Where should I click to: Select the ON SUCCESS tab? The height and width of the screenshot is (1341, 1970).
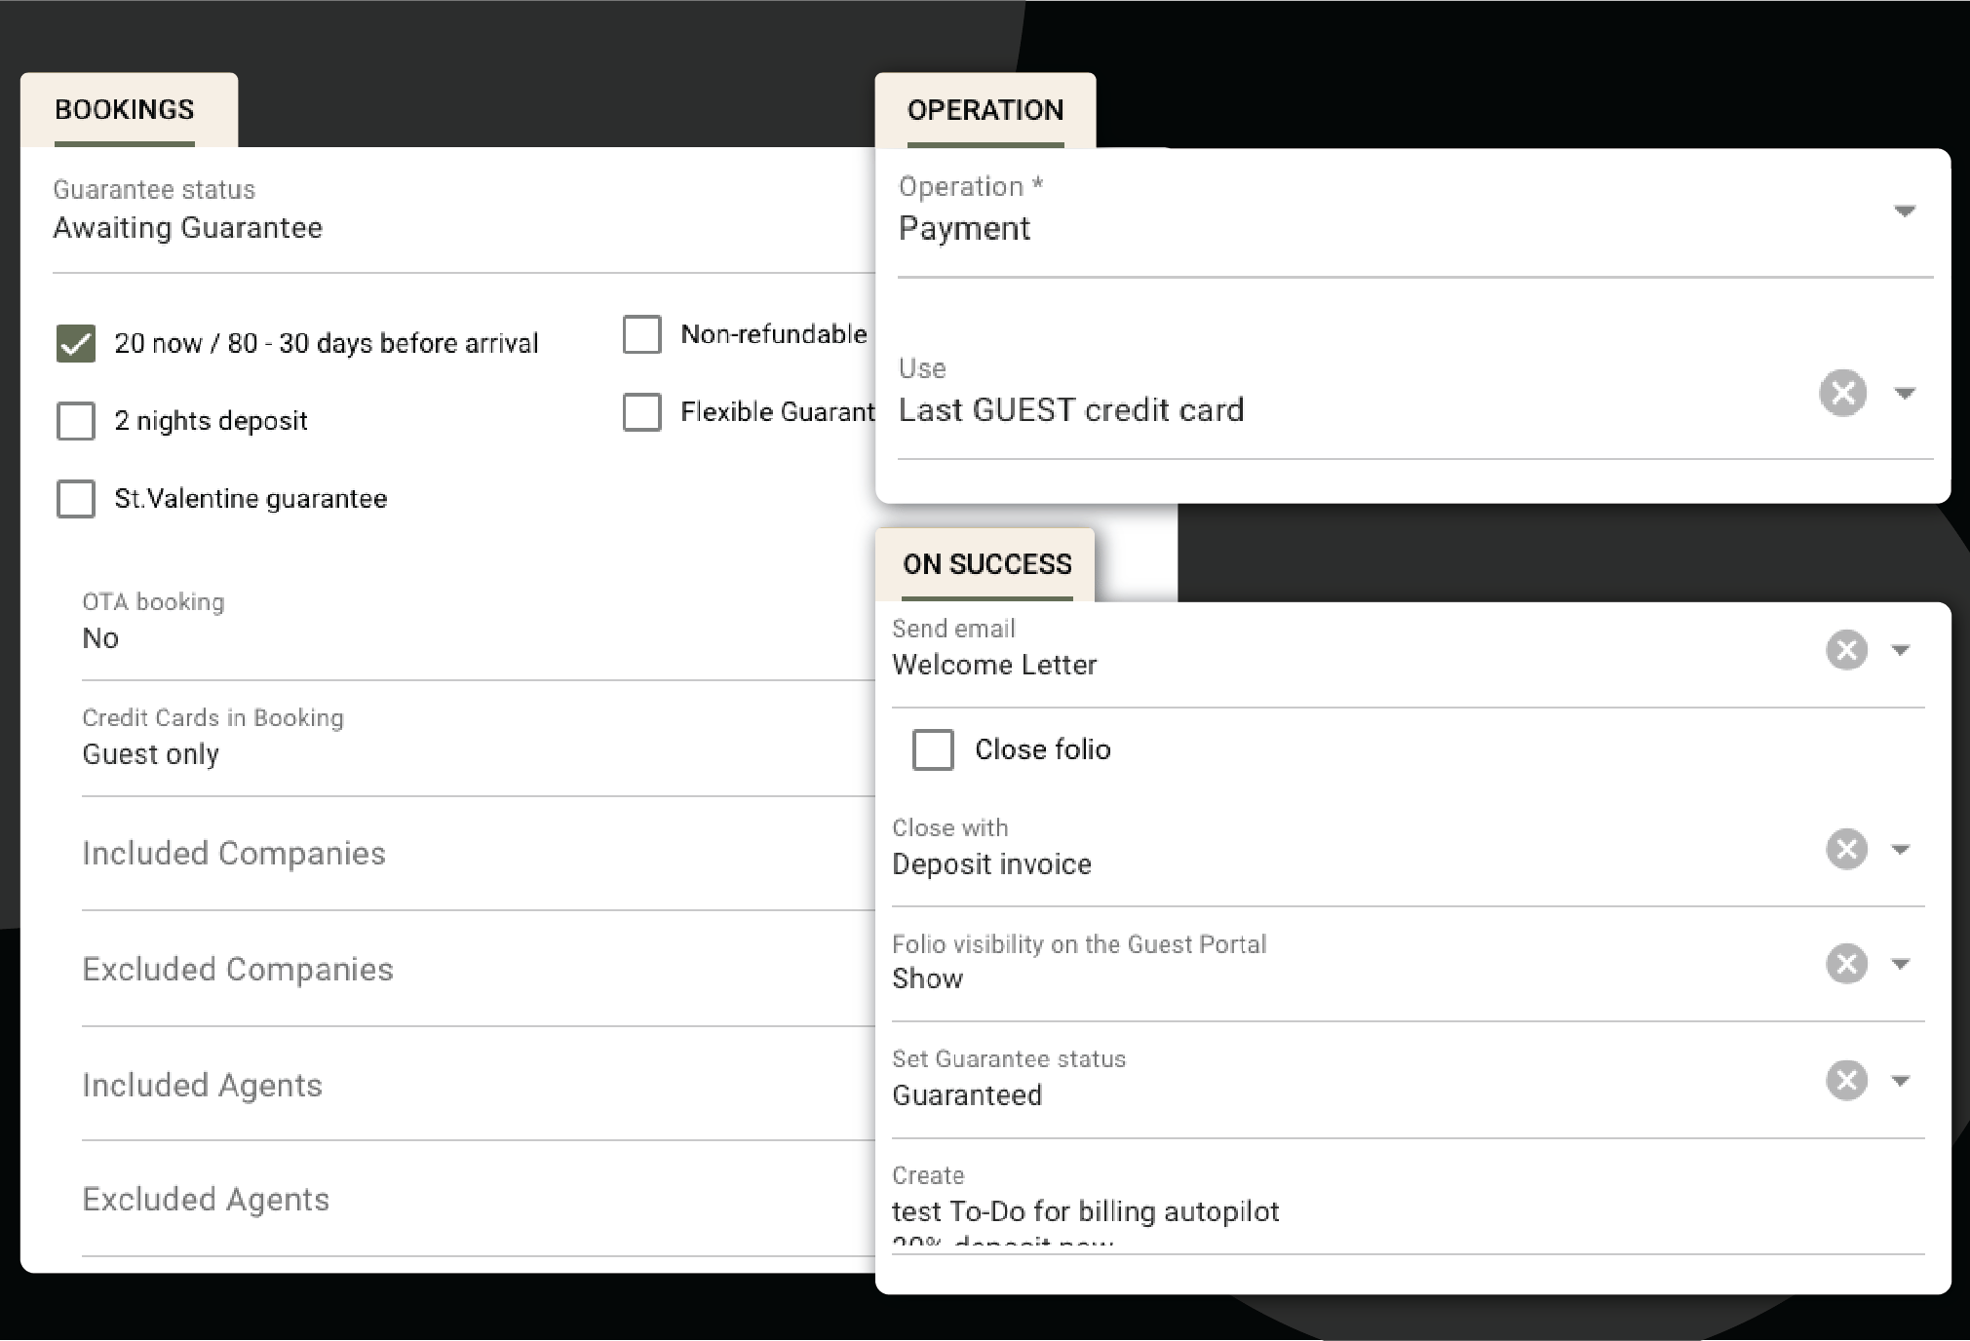986,564
